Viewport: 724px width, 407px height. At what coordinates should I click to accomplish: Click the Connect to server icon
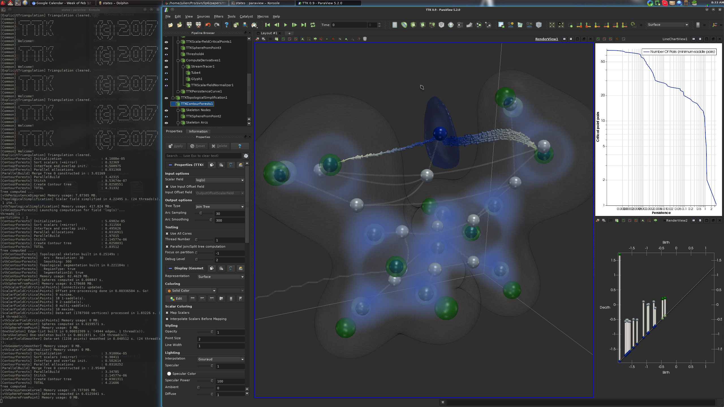point(189,25)
